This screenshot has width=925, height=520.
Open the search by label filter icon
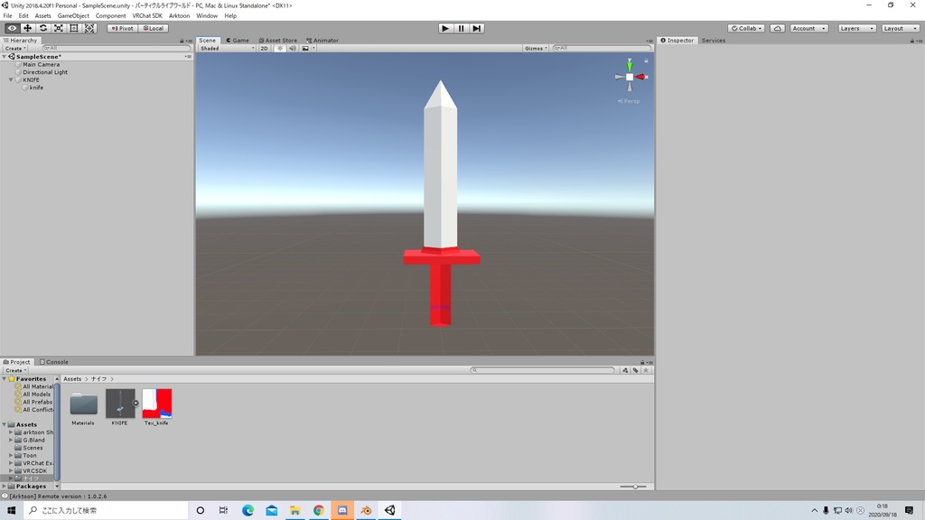(x=635, y=370)
